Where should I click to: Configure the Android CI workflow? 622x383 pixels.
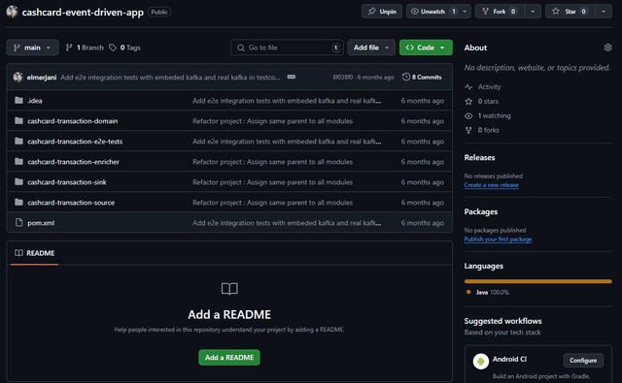pos(583,361)
